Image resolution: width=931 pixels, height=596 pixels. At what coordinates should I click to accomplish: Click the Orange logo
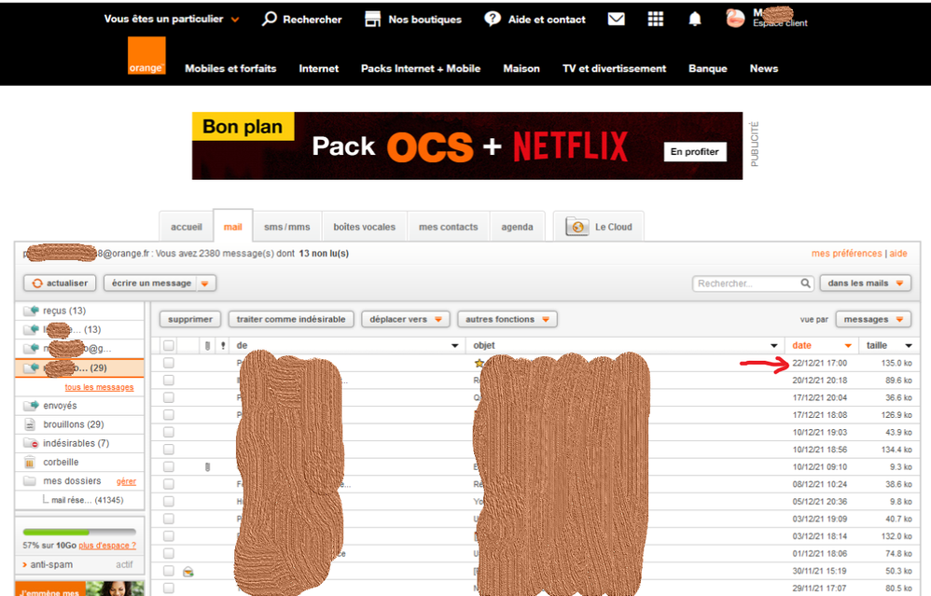point(146,56)
